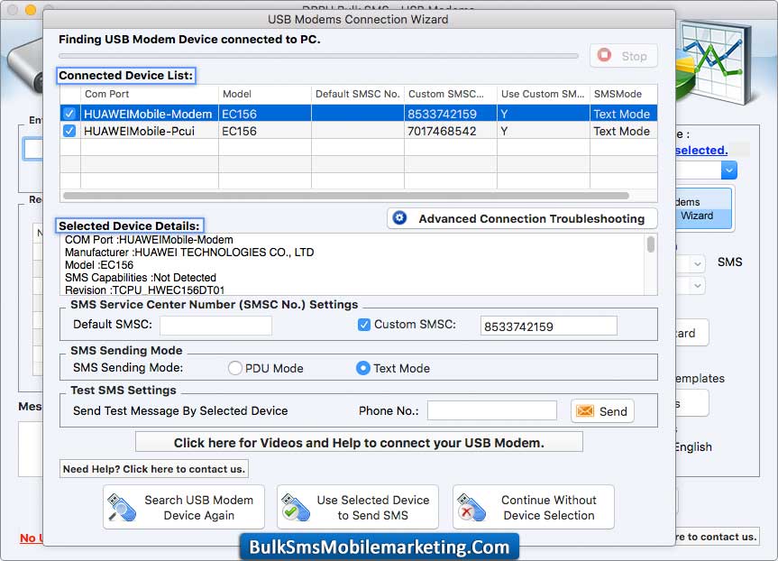Click the Default SMSC No. column header
Screen dimensions: 778x561
click(357, 94)
